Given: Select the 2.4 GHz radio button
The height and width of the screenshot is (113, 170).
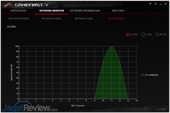Looking at the screenshot, I should click(128, 34).
